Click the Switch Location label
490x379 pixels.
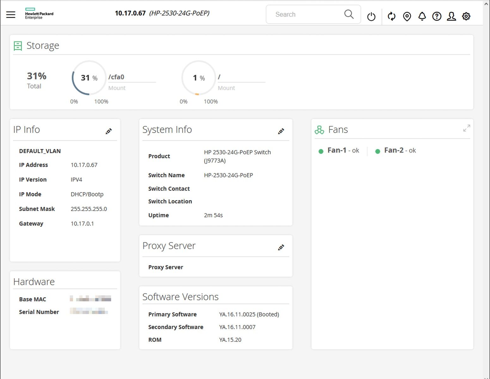(170, 201)
